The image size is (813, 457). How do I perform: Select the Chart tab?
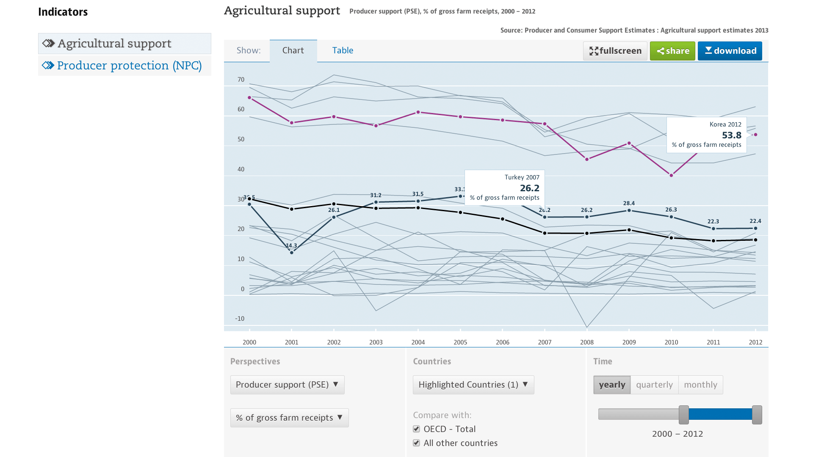tap(293, 50)
